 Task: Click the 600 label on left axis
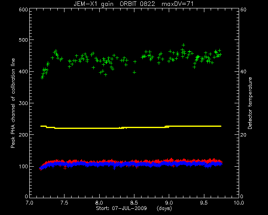pyautogui.click(x=23, y=10)
